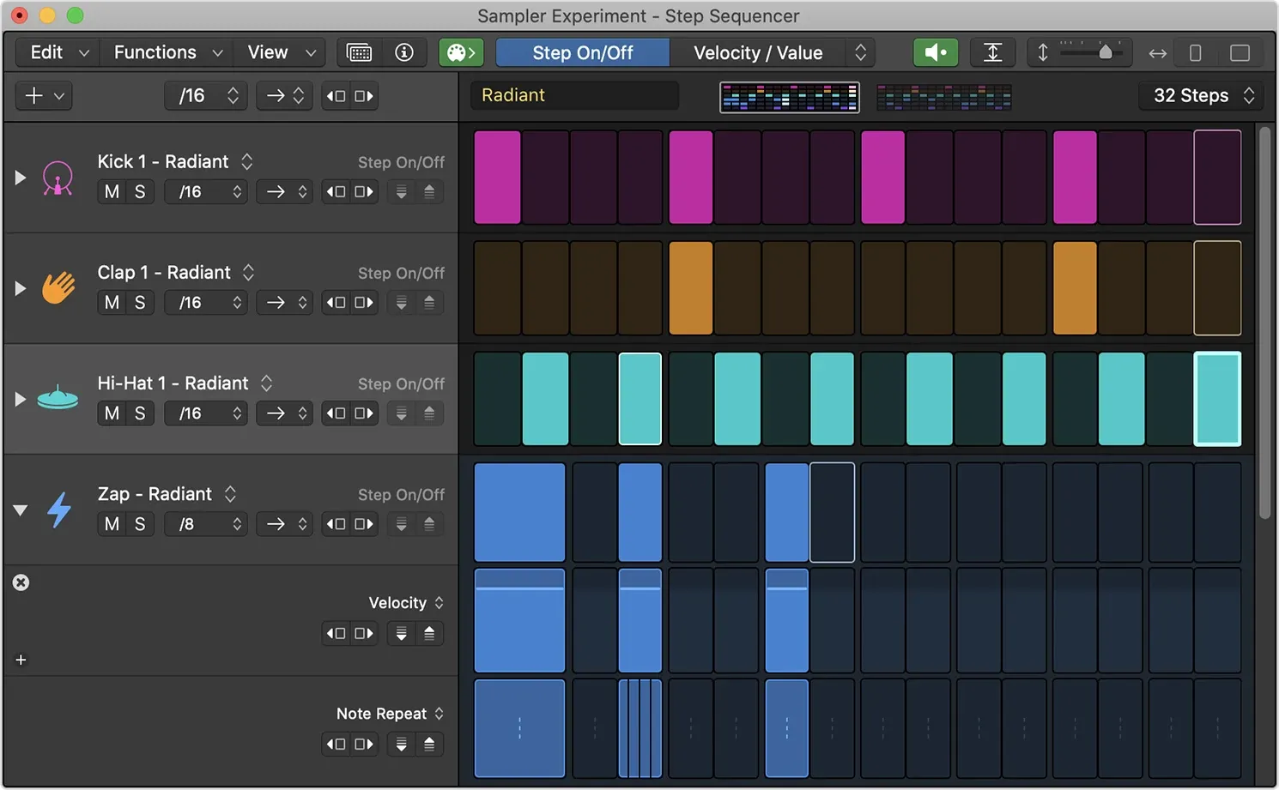This screenshot has width=1279, height=790.
Task: Mute the Hi-Hat 1 row
Action: click(112, 413)
